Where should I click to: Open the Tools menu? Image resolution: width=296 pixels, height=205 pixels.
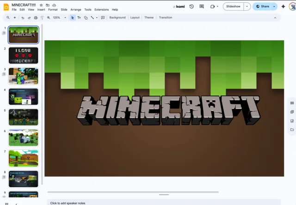(x=88, y=10)
